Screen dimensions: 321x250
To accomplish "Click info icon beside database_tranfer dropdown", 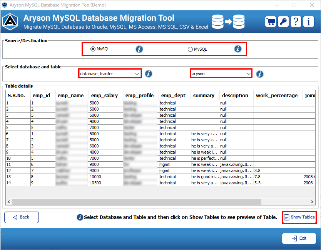I will [149, 74].
